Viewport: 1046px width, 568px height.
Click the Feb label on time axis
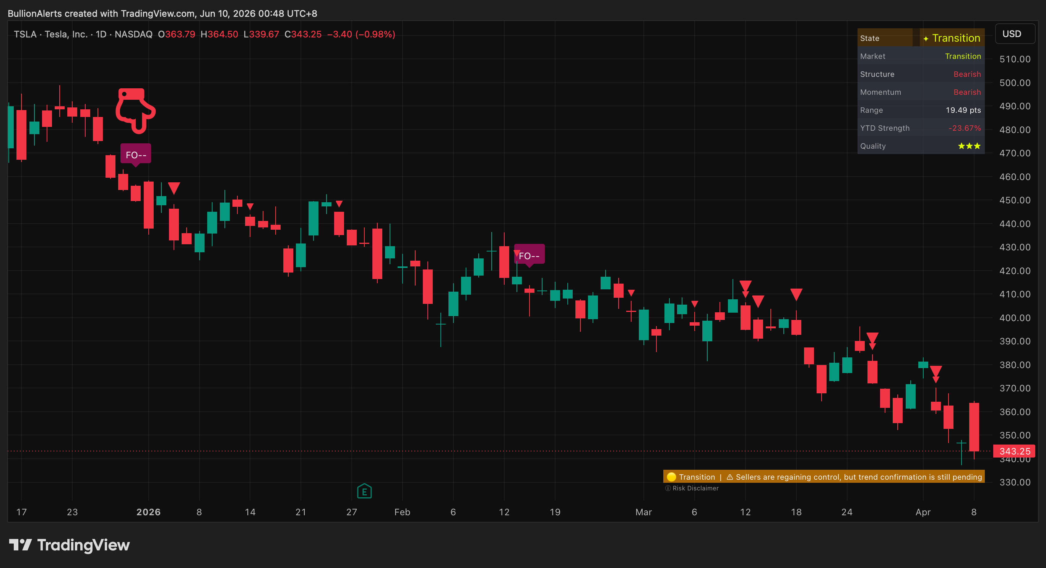point(402,511)
